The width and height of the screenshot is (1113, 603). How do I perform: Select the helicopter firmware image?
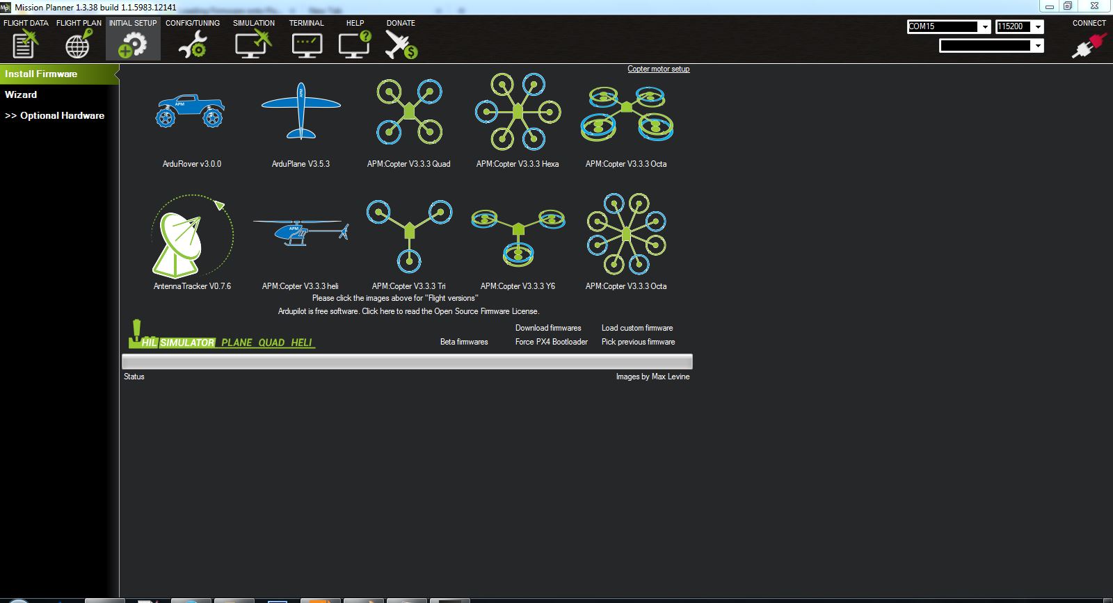click(301, 233)
